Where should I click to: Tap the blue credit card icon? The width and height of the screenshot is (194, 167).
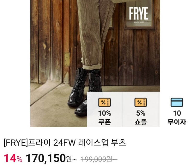[177, 102]
